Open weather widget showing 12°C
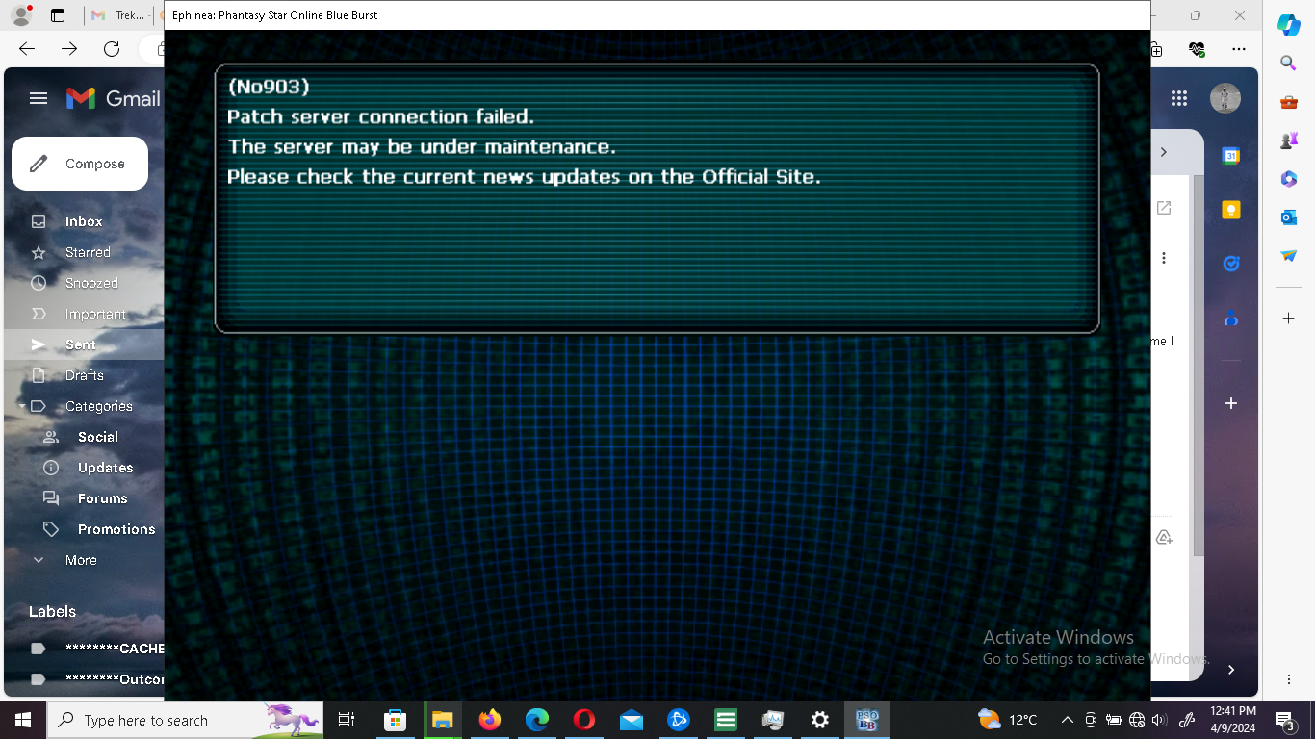 pyautogui.click(x=1008, y=720)
